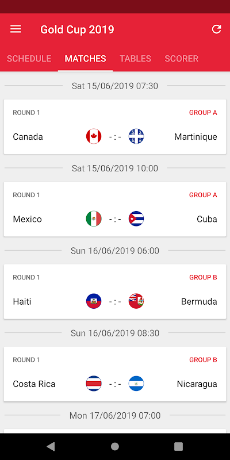Tap Group B label on Haiti match
230x460 pixels.
click(203, 278)
